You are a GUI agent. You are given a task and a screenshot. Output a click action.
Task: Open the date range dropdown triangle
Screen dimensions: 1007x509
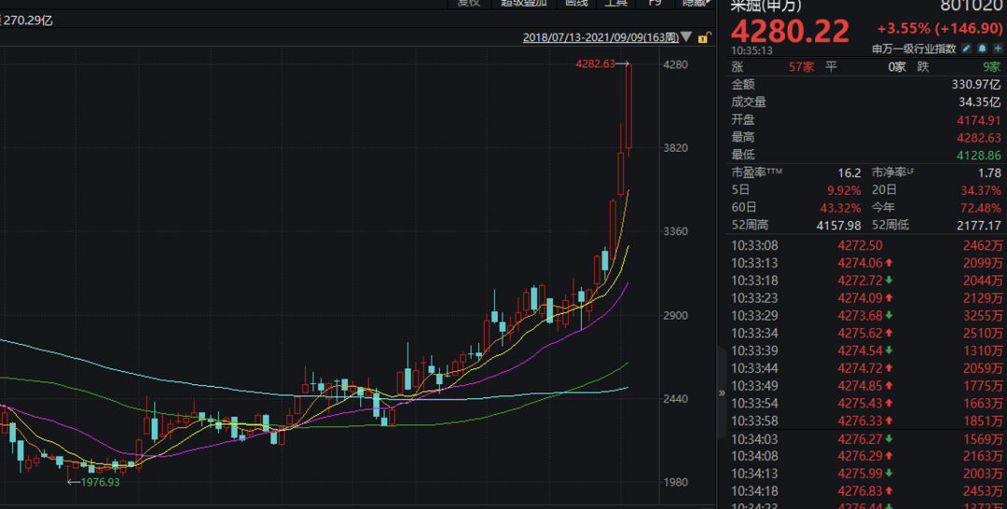pos(687,37)
